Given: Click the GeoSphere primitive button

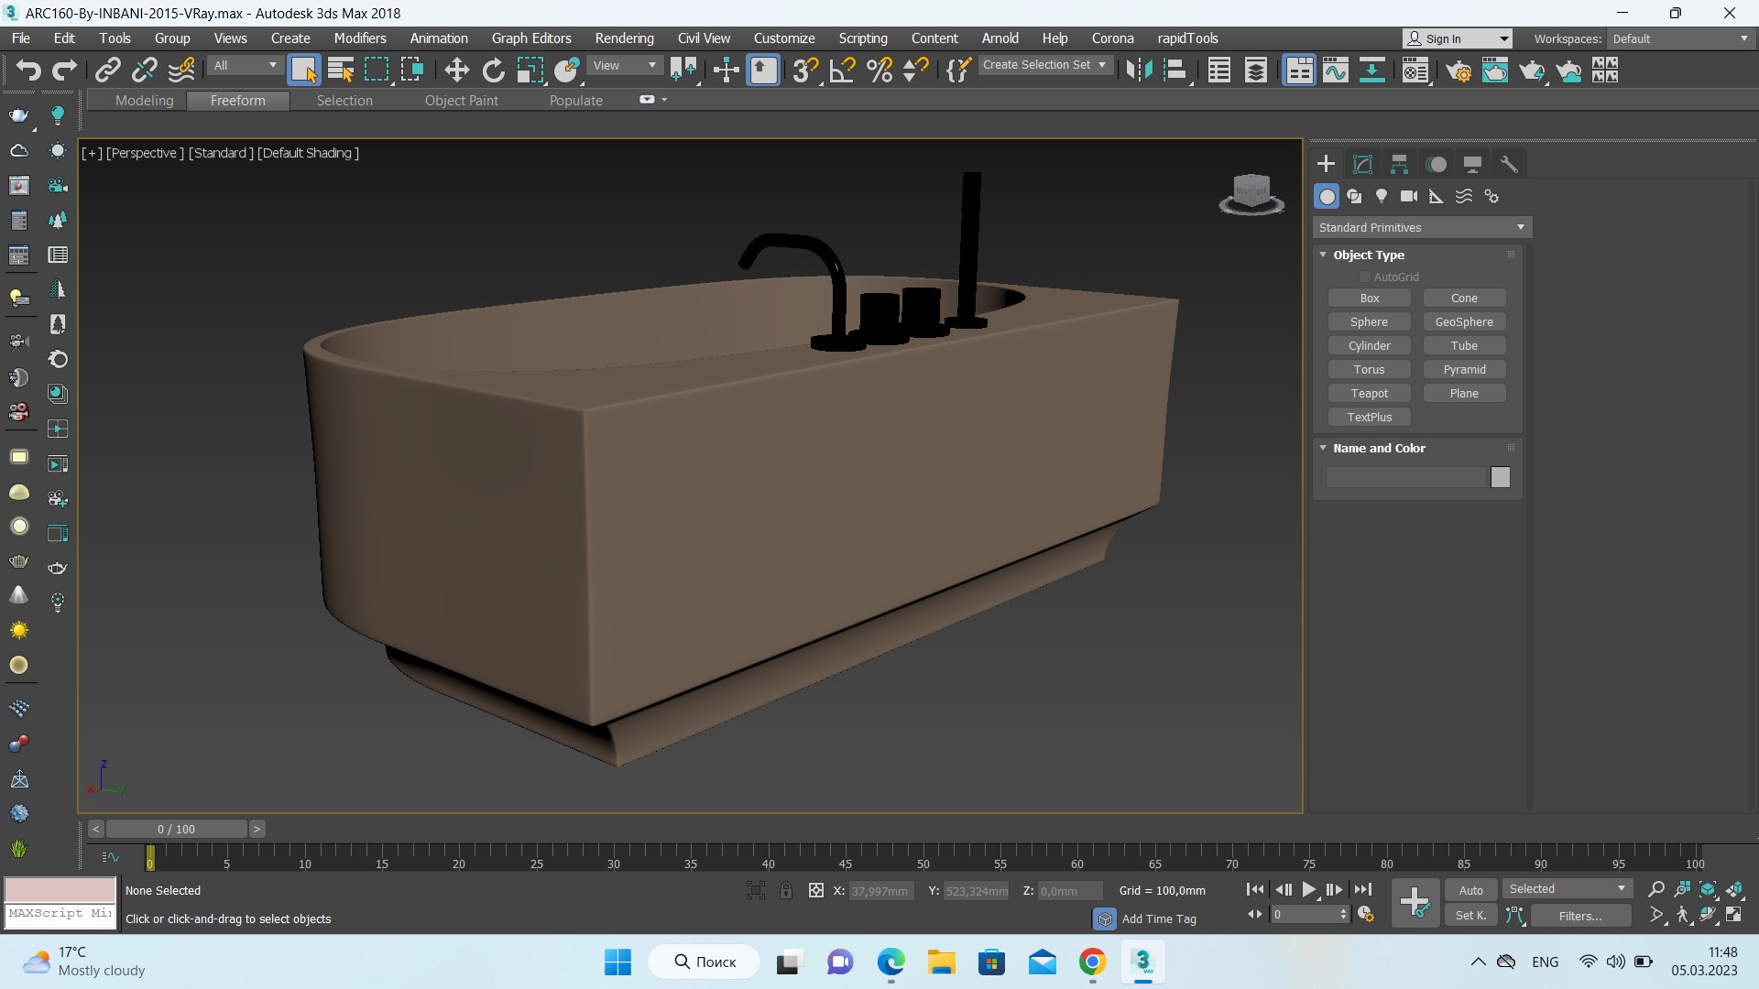Looking at the screenshot, I should 1464,321.
